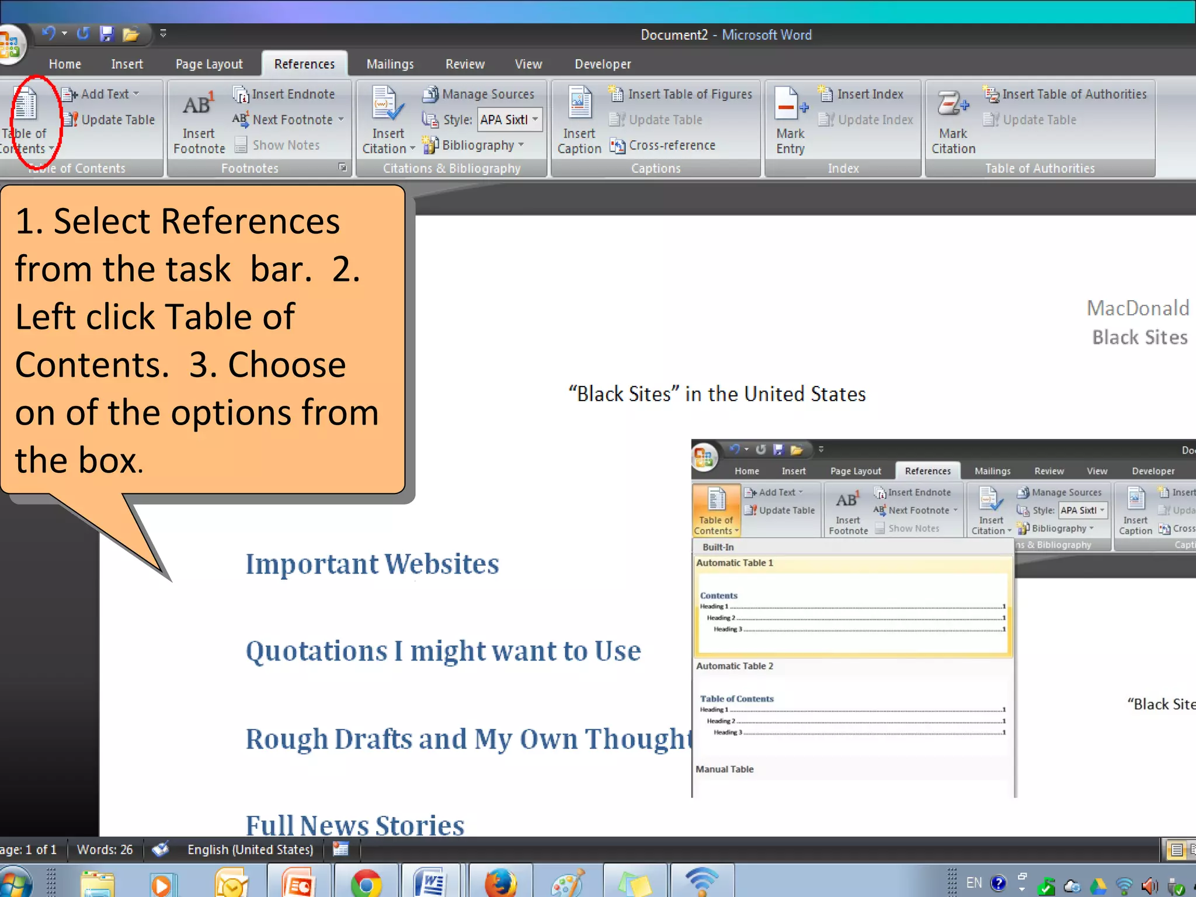This screenshot has height=897, width=1196.
Task: Open the Style APA combo box in main ribbon
Action: pos(510,120)
